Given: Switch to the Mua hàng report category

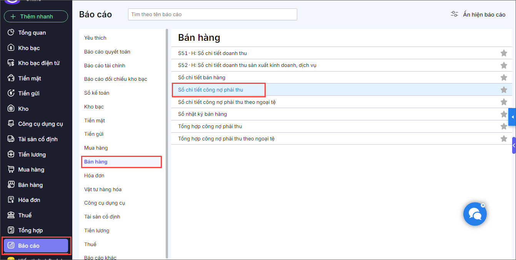Looking at the screenshot, I should (x=96, y=148).
